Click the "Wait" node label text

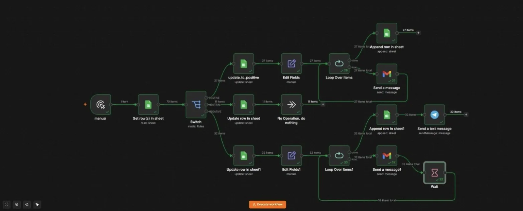point(434,187)
